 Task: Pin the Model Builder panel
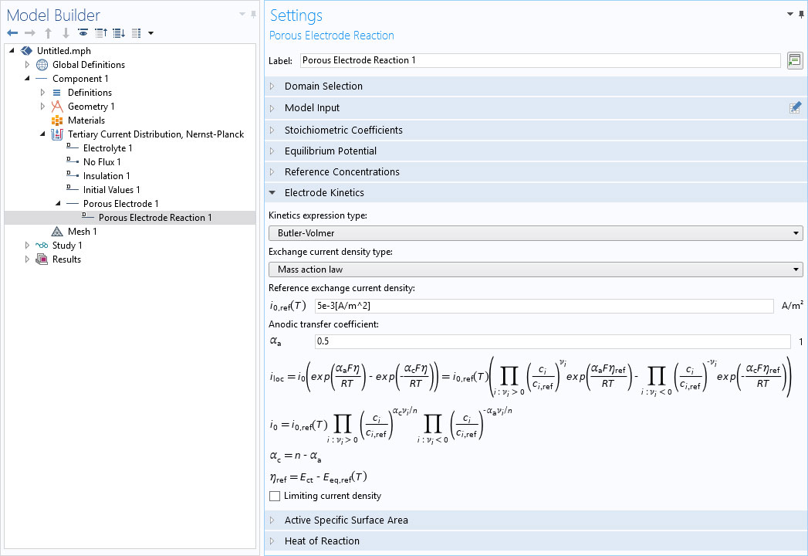pyautogui.click(x=253, y=15)
